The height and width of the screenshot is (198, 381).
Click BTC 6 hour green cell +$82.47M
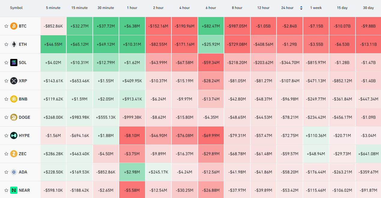(211, 26)
